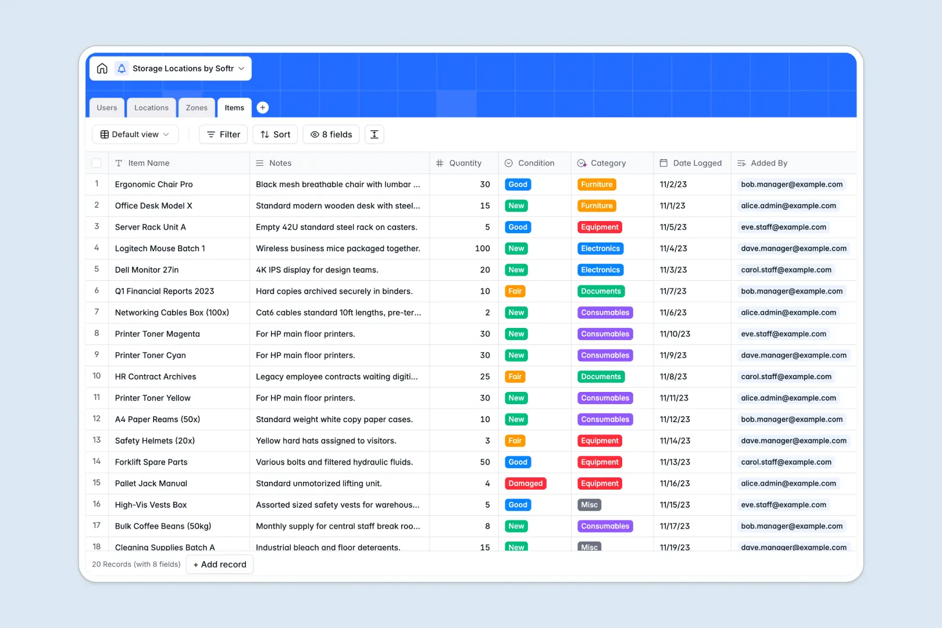The image size is (942, 628).
Task: Select row number 9
Action: pyautogui.click(x=97, y=355)
